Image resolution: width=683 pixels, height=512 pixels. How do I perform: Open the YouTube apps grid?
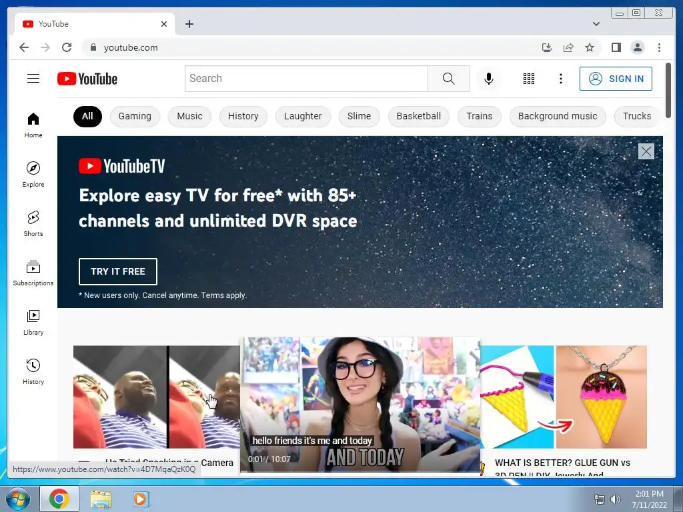pos(529,79)
